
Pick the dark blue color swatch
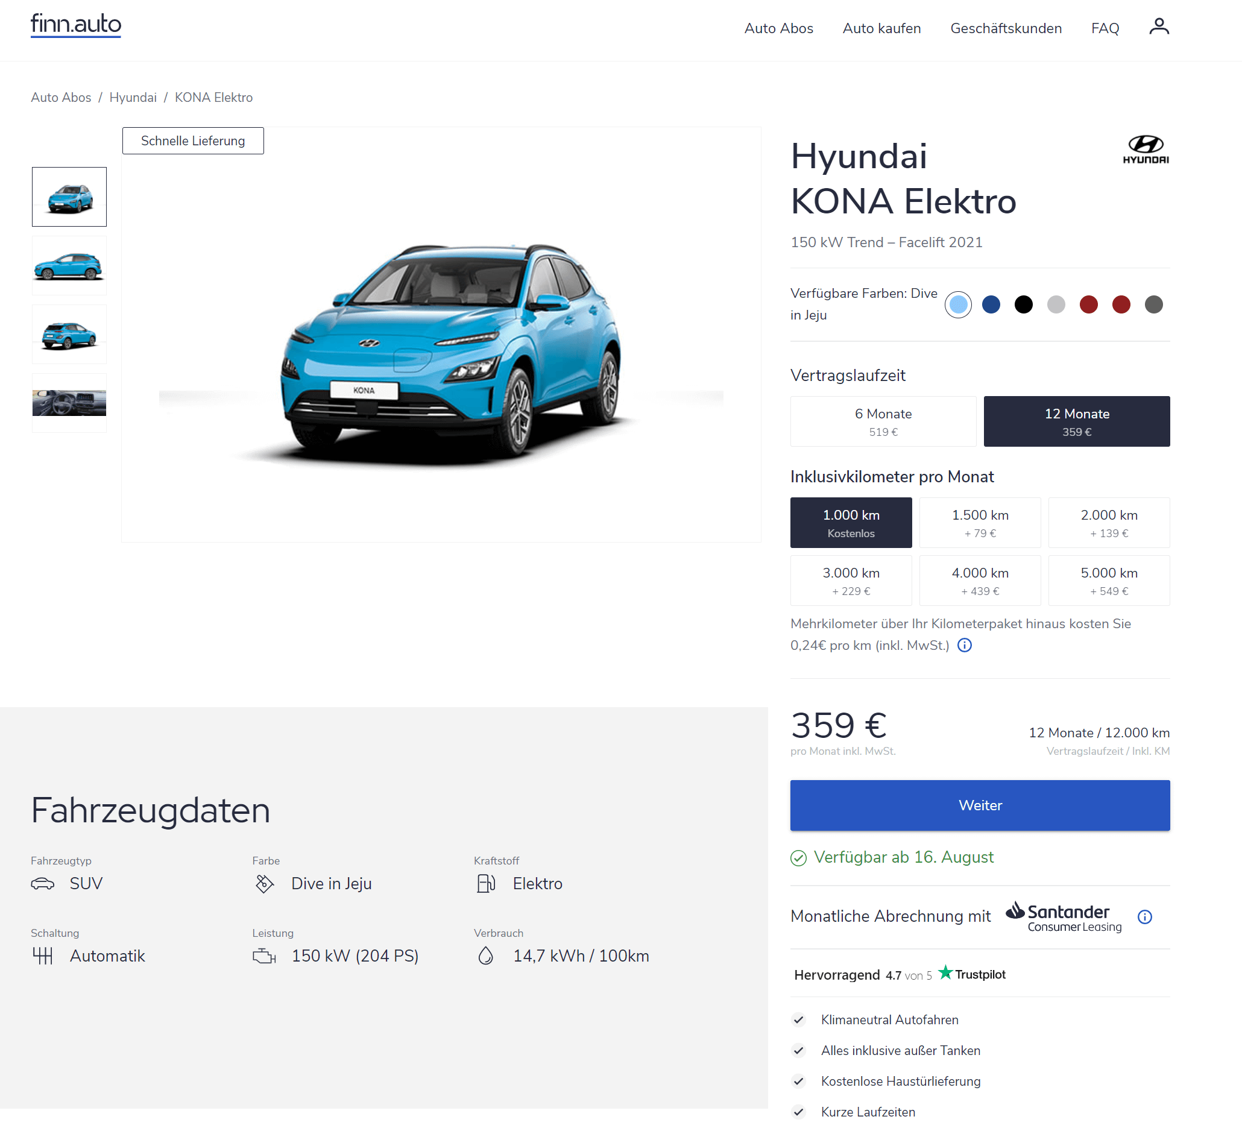[991, 305]
